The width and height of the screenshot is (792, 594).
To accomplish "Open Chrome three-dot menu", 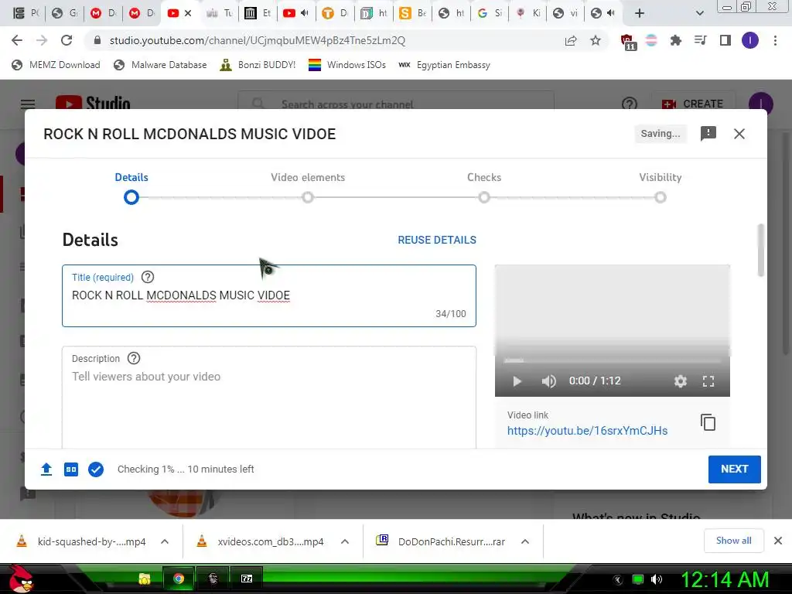I will click(x=775, y=40).
